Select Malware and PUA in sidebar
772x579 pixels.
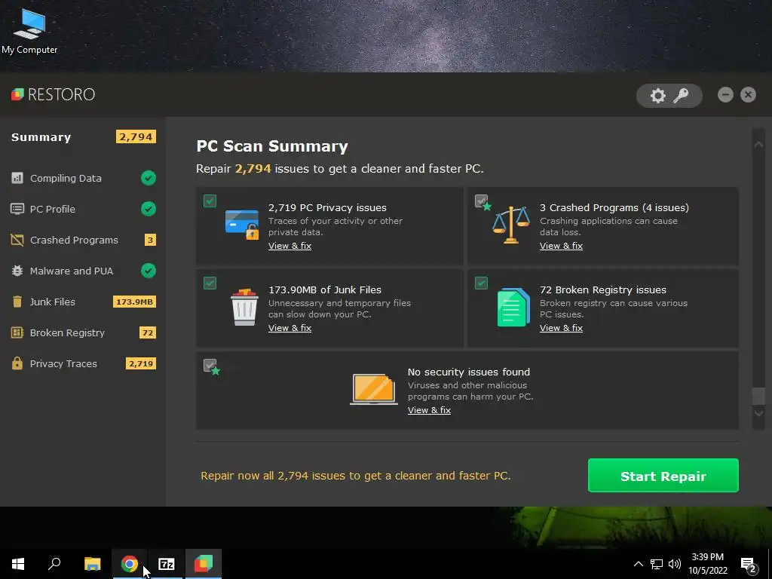[83, 271]
